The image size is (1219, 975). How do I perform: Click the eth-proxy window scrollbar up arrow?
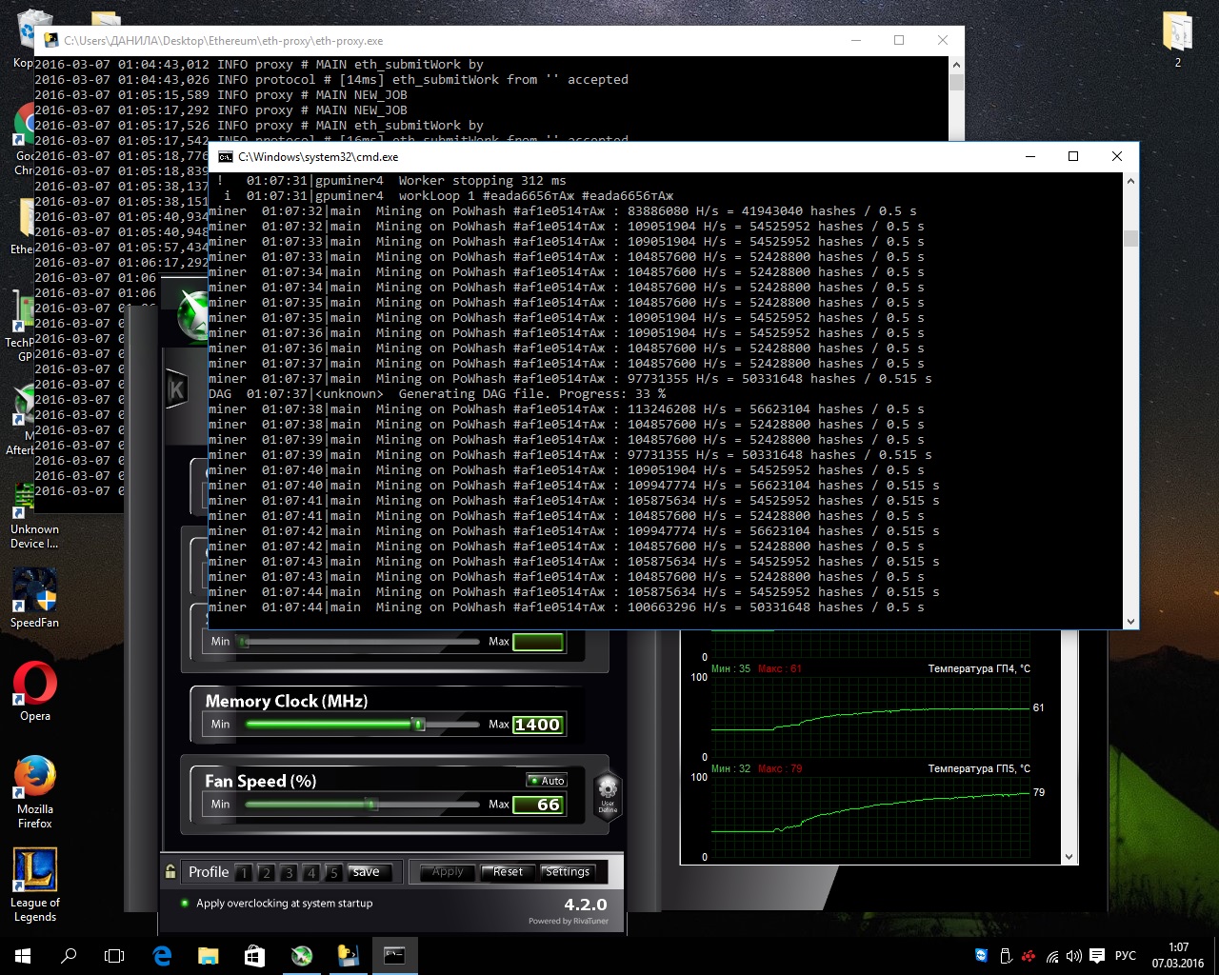point(956,65)
